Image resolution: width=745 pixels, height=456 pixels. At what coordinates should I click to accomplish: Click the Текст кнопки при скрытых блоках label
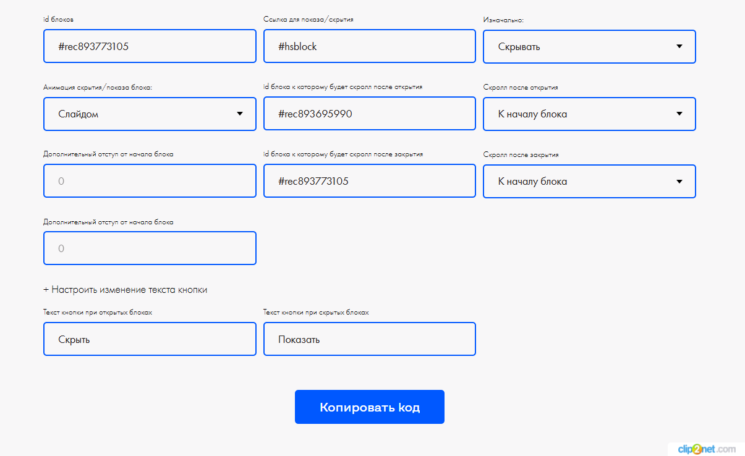pyautogui.click(x=315, y=312)
